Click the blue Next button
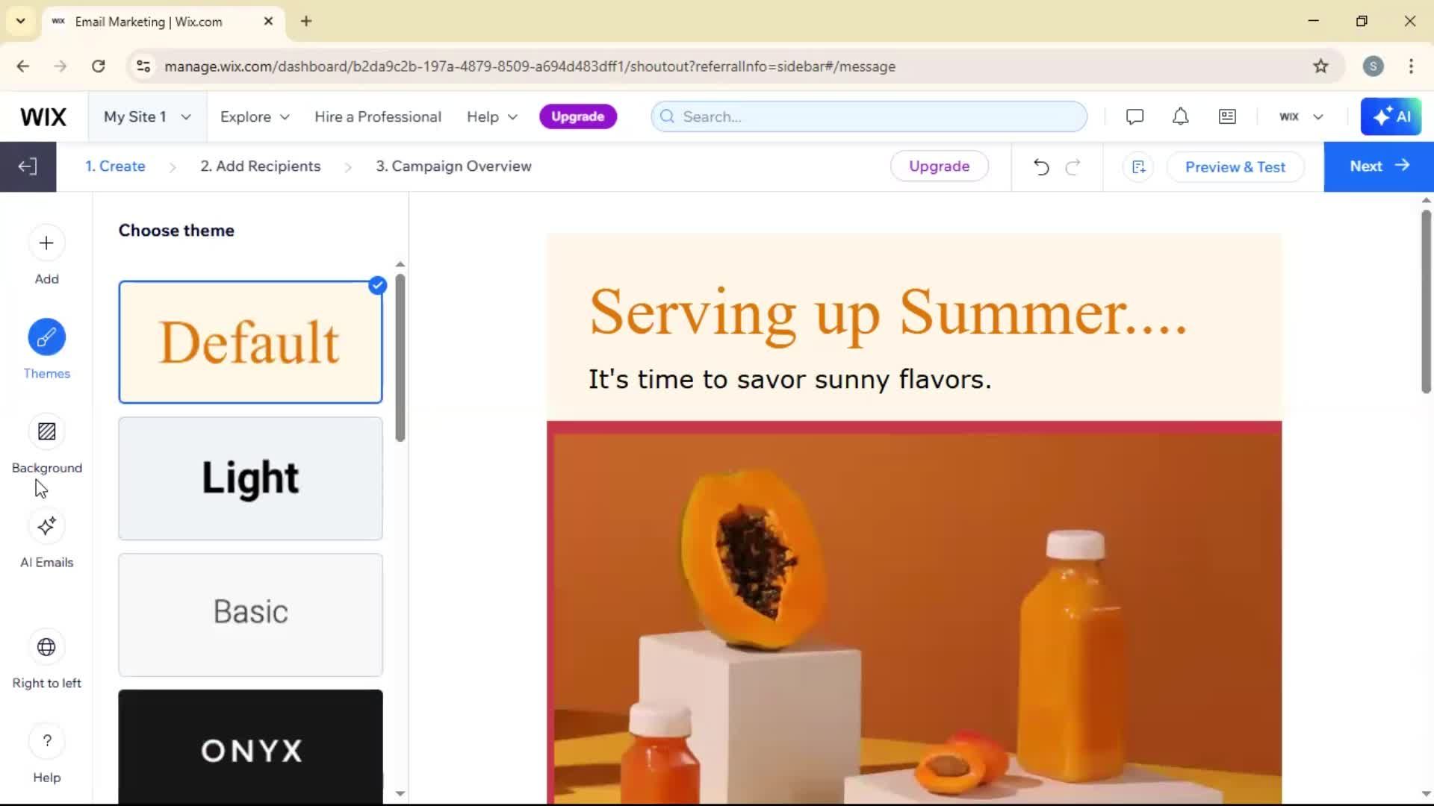1434x806 pixels. point(1379,166)
